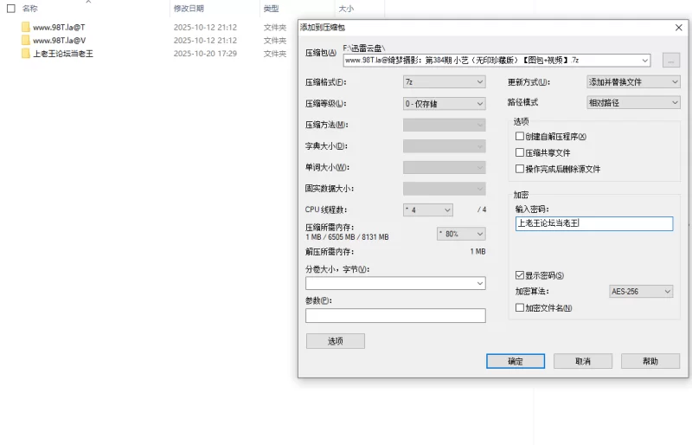Enable 加密文件名 checkbox
The width and height of the screenshot is (692, 445).
[x=520, y=307]
